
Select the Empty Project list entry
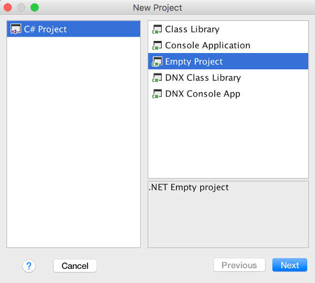pyautogui.click(x=194, y=62)
